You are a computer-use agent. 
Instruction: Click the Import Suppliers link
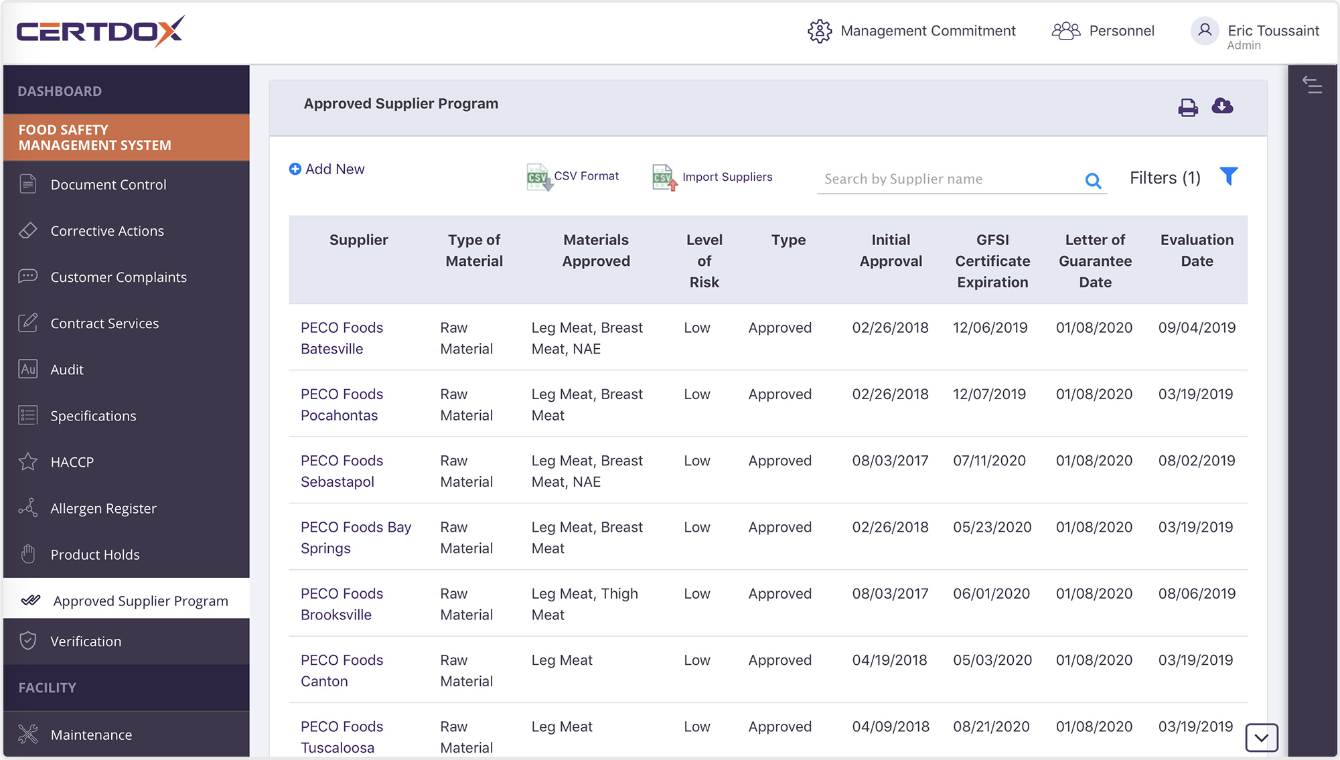click(x=727, y=177)
